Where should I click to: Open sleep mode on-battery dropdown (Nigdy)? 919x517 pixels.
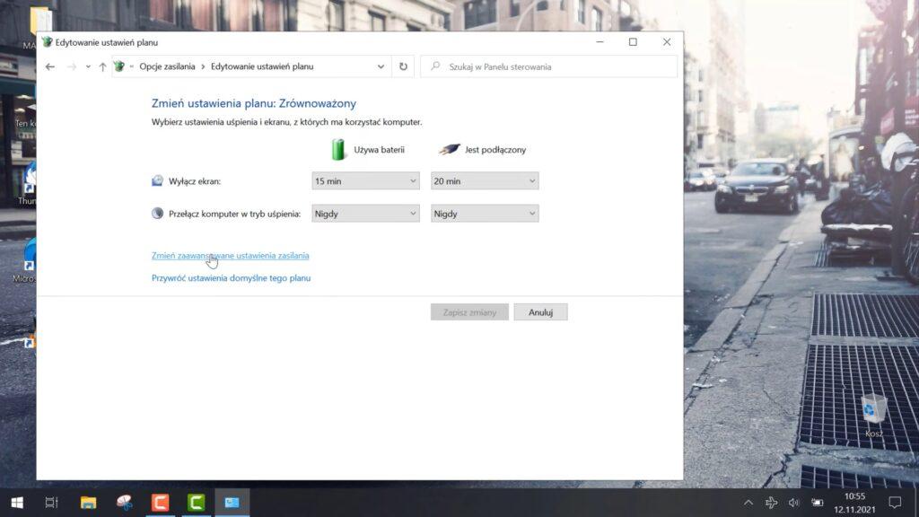pyautogui.click(x=365, y=214)
